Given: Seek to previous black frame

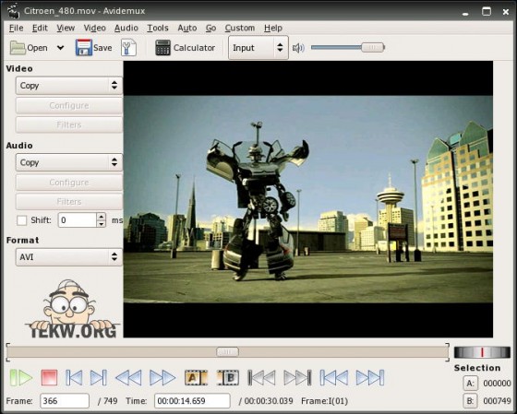Looking at the screenshot, I should pyautogui.click(x=261, y=378).
